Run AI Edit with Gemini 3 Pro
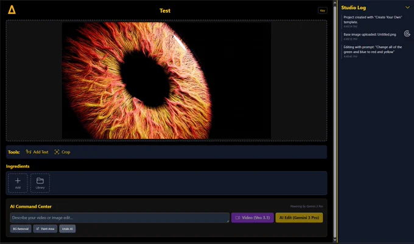This screenshot has width=414, height=244. (299, 218)
